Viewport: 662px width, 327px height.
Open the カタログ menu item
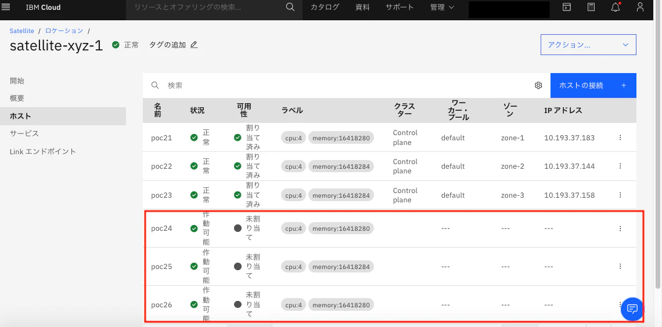click(325, 7)
